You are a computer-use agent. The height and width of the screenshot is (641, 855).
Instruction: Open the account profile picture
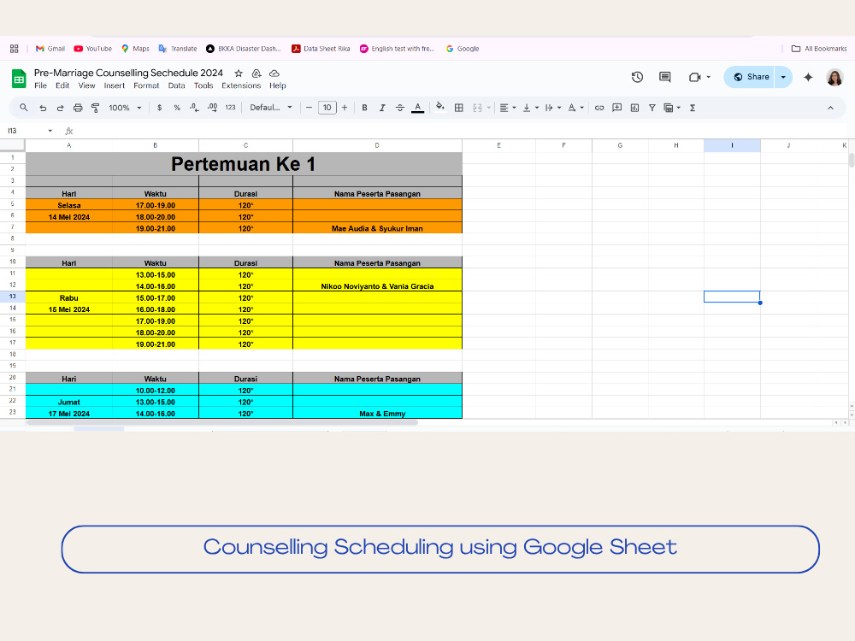[x=834, y=78]
